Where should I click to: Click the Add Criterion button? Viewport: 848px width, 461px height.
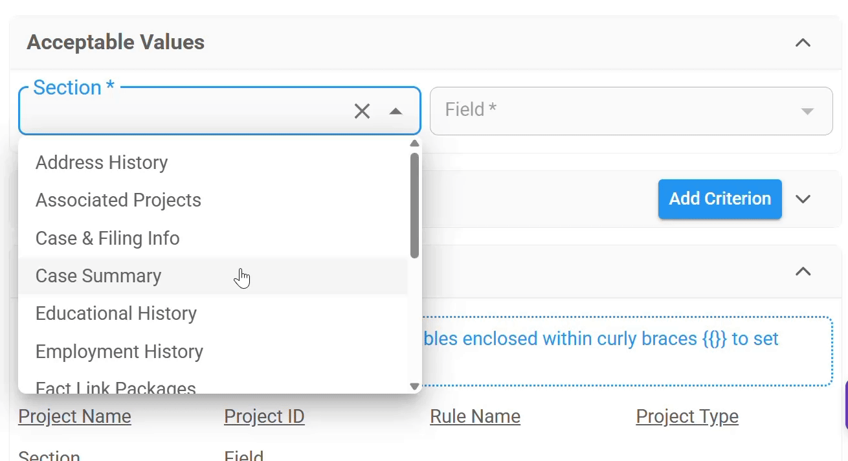(x=720, y=199)
